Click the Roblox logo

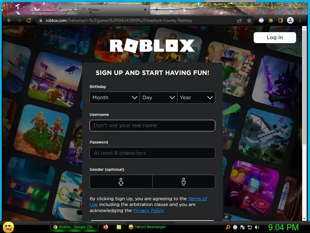pyautogui.click(x=152, y=46)
